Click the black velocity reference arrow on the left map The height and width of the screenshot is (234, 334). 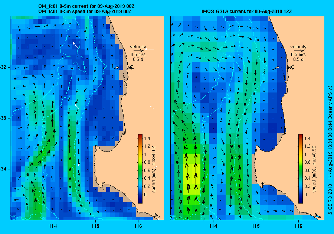click(139, 51)
